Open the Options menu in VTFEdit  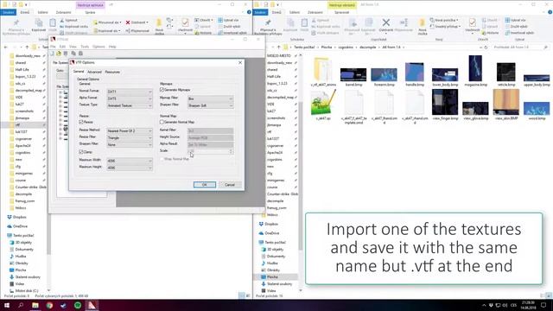click(x=99, y=47)
